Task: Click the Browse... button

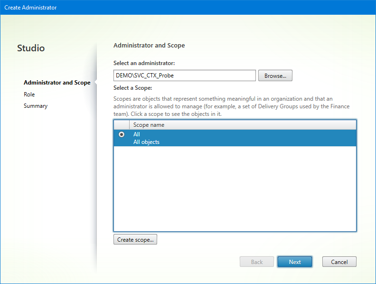Action: 275,76
